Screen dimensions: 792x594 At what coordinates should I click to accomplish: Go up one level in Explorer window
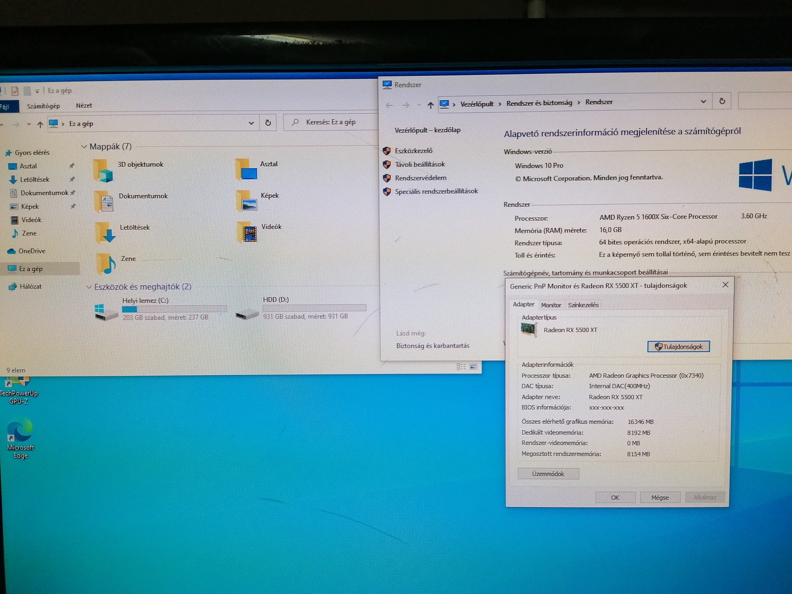click(x=40, y=125)
